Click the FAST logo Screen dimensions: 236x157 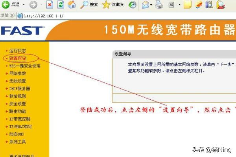click(23, 31)
